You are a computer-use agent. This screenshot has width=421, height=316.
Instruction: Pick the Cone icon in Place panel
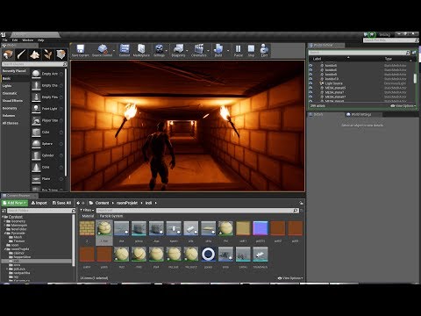click(x=36, y=167)
